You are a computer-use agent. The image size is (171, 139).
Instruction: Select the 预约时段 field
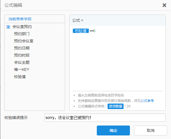tap(22, 55)
